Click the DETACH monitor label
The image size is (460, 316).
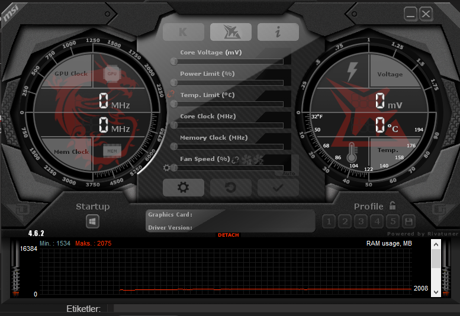(x=229, y=235)
